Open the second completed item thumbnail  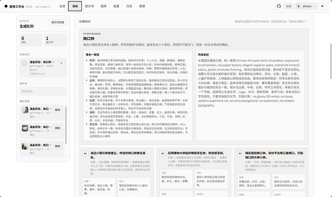[25, 128]
